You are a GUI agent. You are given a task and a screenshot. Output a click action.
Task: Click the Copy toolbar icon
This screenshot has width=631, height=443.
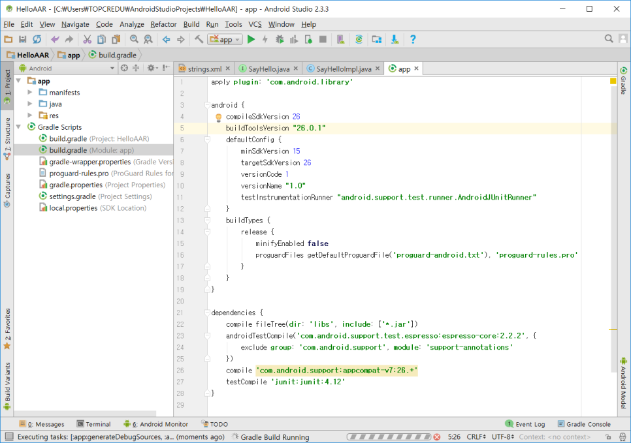(101, 39)
